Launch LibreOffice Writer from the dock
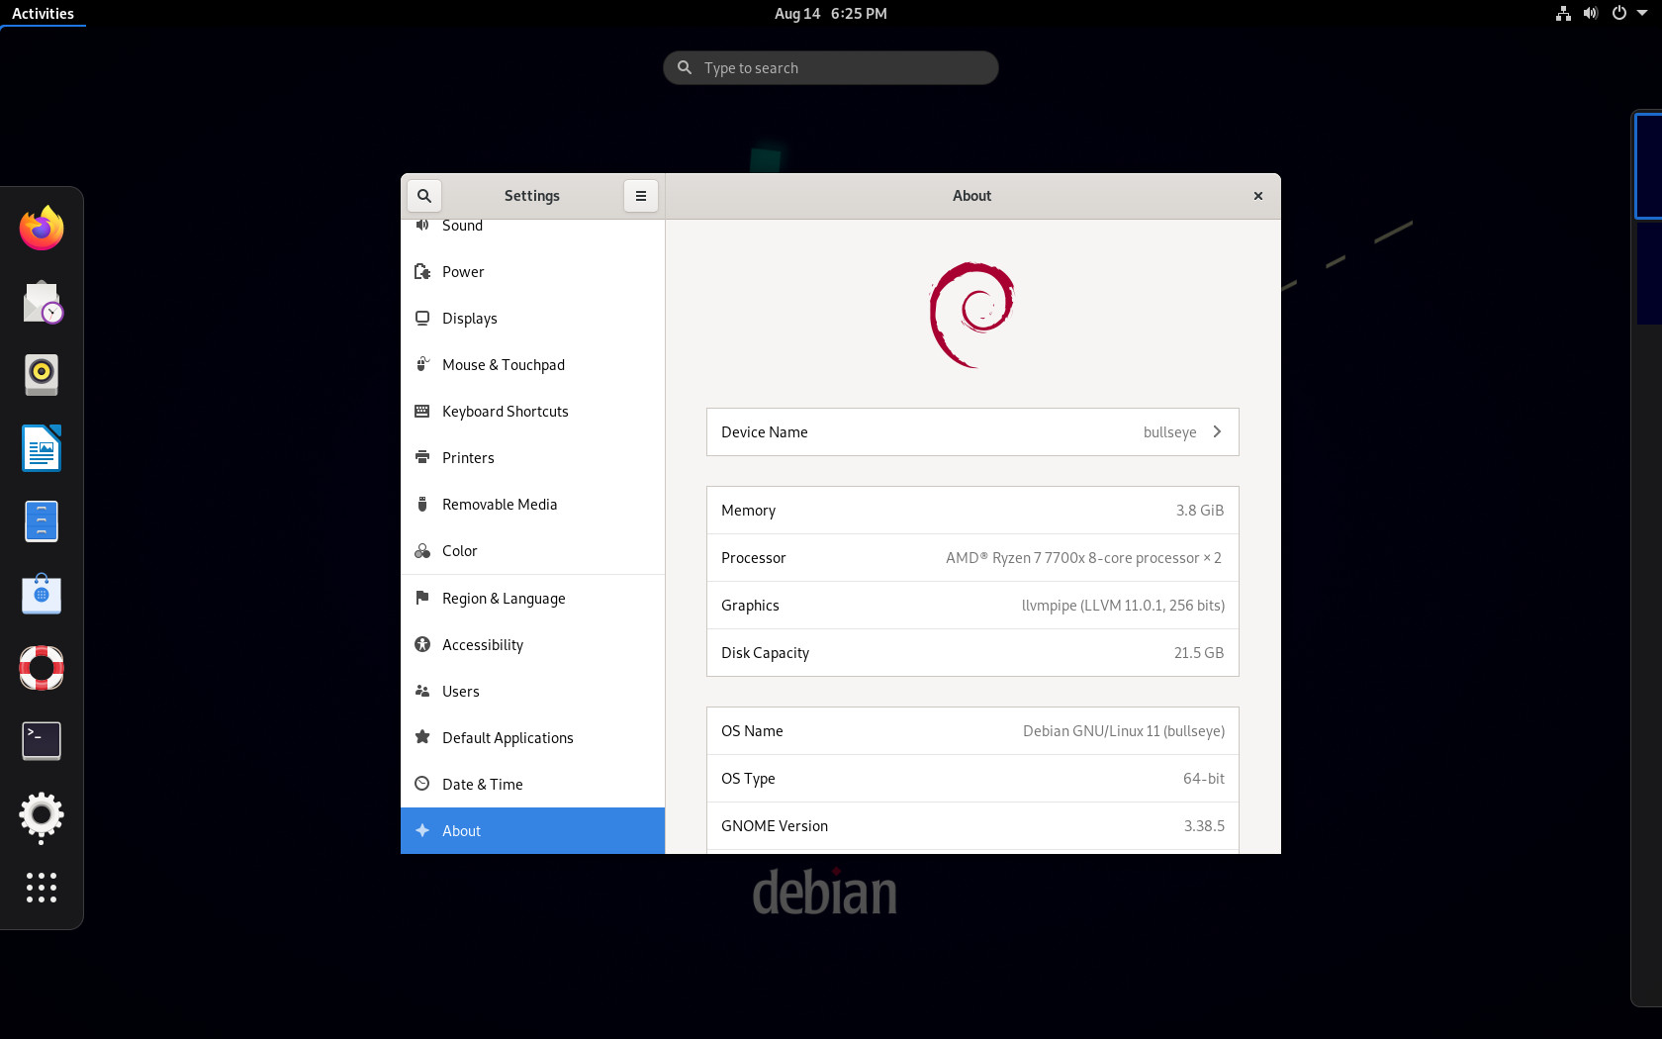 pyautogui.click(x=42, y=448)
